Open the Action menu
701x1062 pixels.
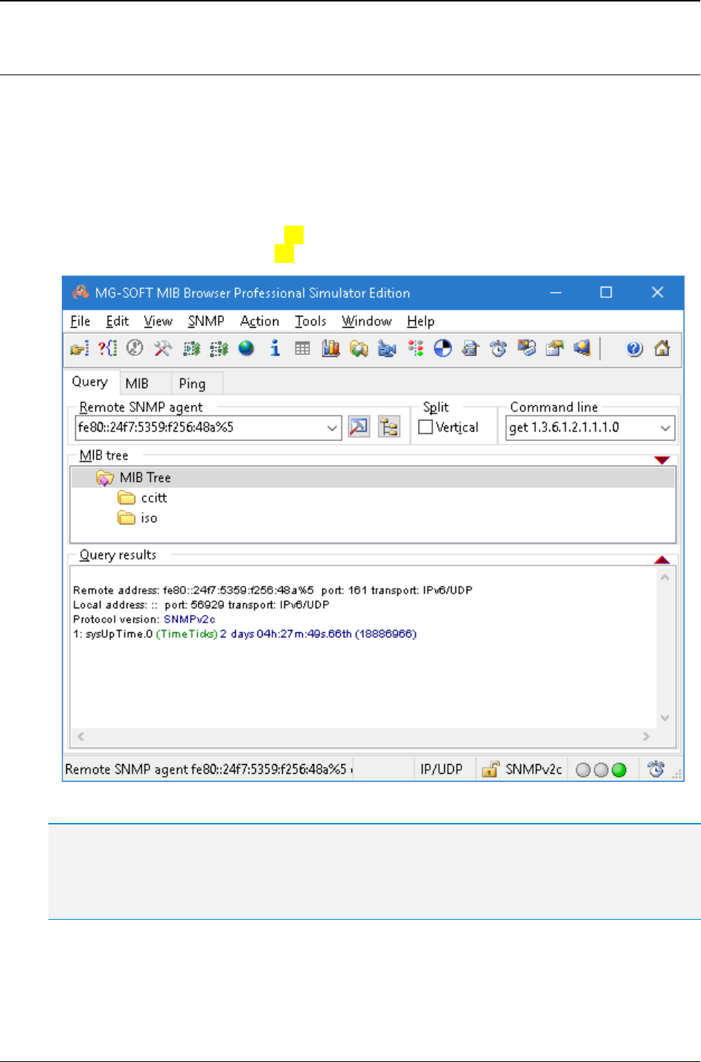coord(260,321)
